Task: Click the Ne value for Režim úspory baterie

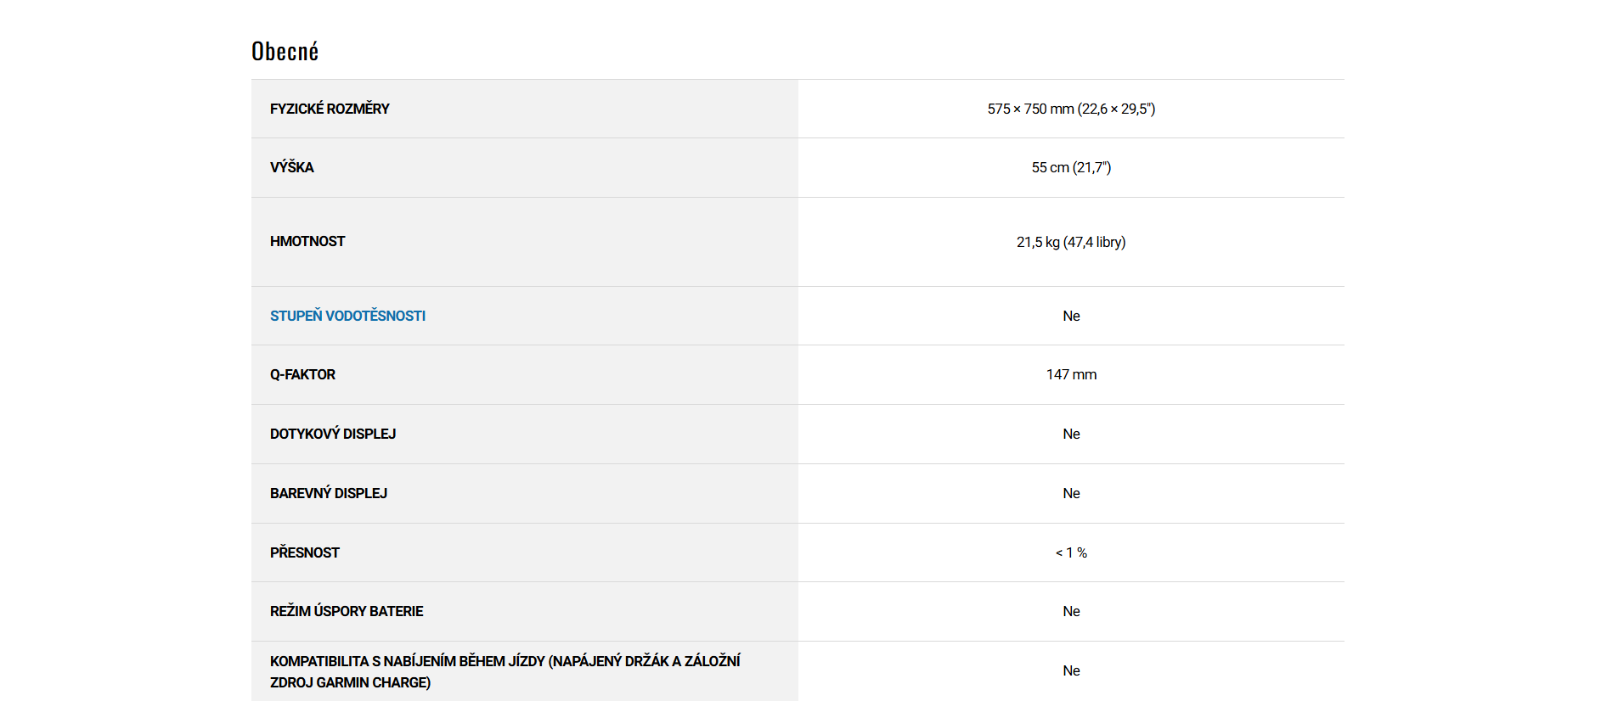Action: 1071,611
